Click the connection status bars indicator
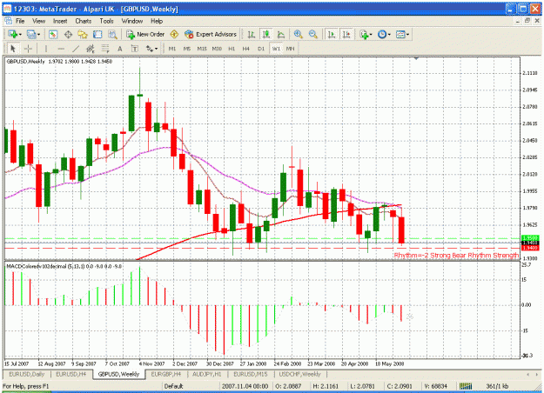 point(466,386)
